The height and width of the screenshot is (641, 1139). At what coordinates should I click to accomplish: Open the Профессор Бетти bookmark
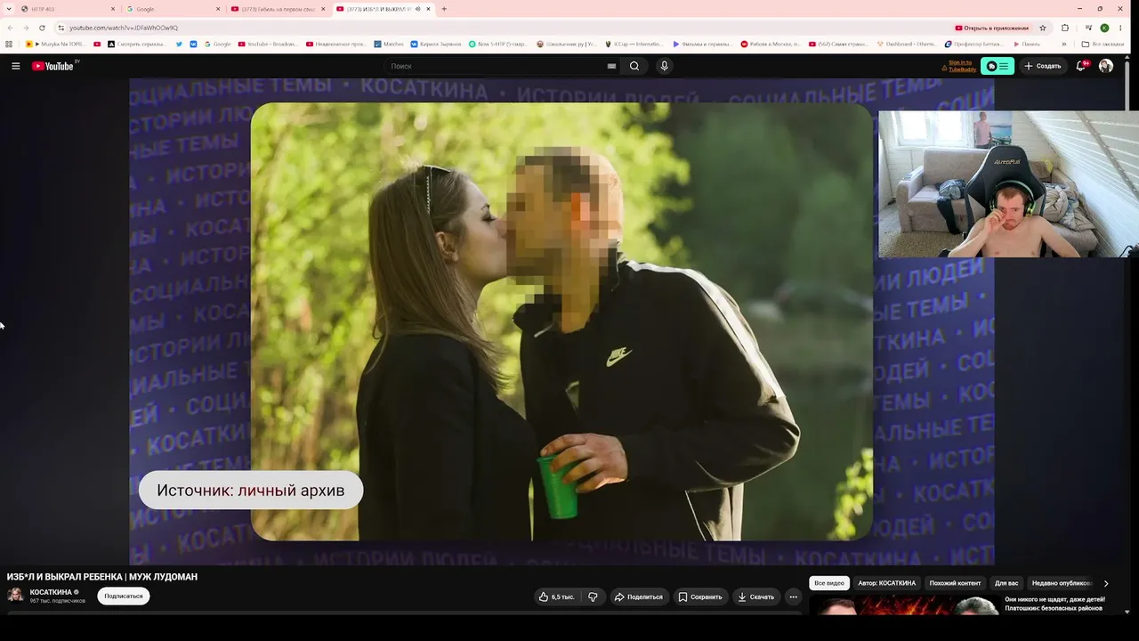[973, 44]
